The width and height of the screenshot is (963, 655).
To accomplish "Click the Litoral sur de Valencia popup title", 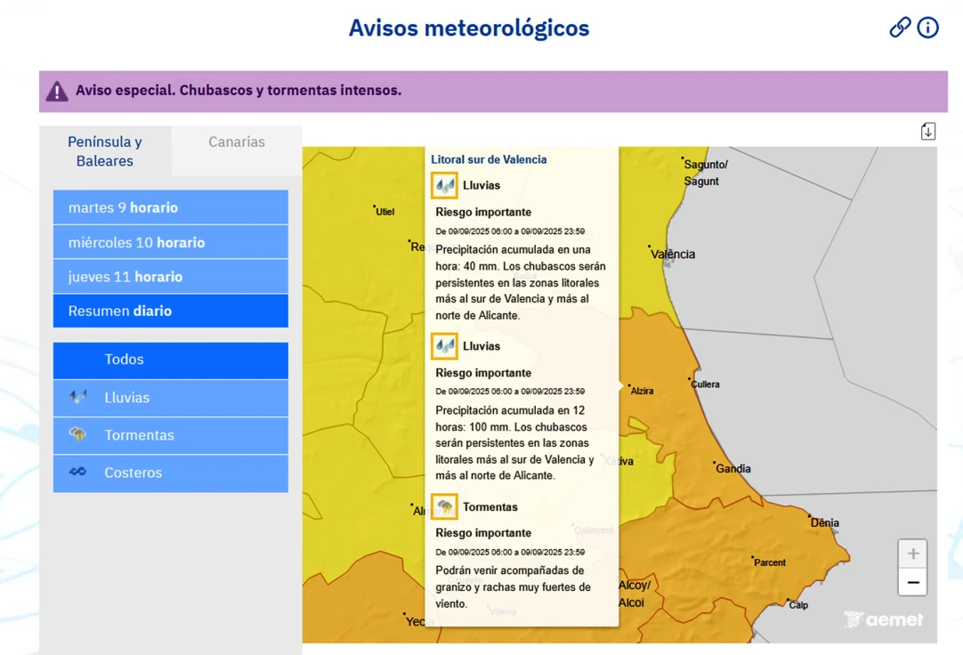I will click(x=489, y=159).
